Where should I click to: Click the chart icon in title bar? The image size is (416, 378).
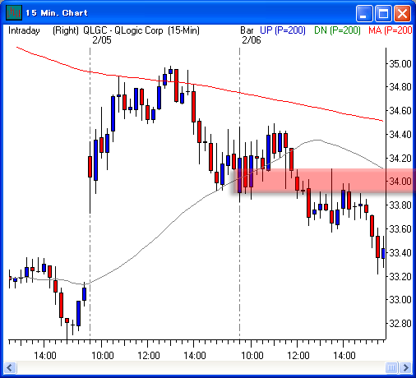(14, 12)
